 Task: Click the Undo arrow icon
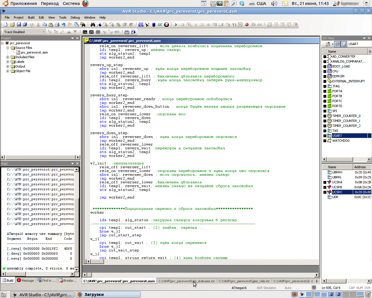[63, 25]
